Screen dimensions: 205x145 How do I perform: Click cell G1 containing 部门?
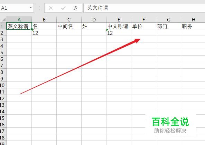168,26
